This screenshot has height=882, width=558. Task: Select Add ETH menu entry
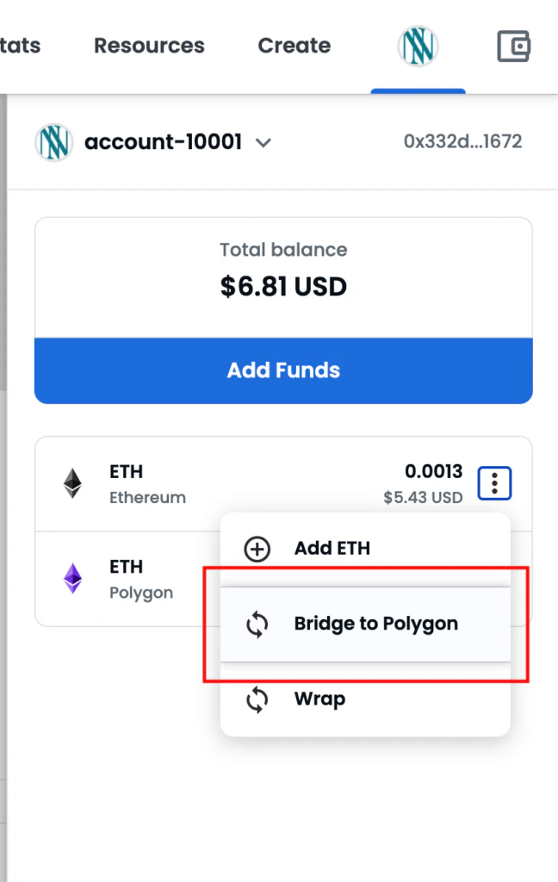(x=366, y=549)
